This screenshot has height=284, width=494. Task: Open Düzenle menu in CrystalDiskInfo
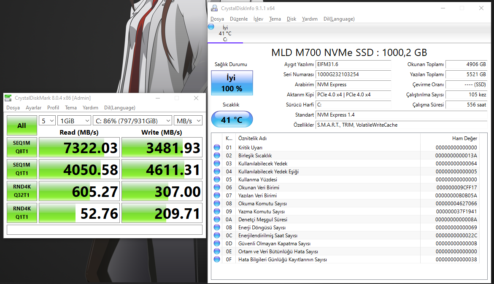(238, 19)
